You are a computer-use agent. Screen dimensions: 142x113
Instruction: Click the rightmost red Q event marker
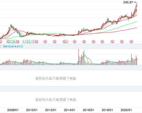(x=131, y=42)
